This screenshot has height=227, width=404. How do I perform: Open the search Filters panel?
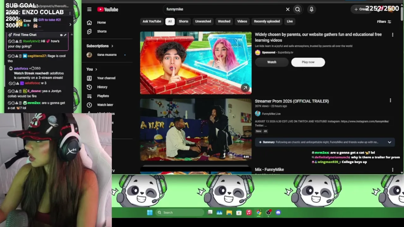[384, 22]
